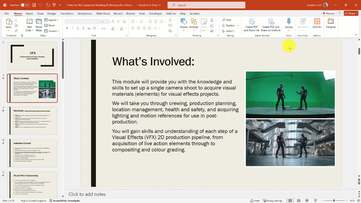Save the presentation with the disk icon
Screen dimensions: 361x203
pyautogui.click(x=34, y=5)
